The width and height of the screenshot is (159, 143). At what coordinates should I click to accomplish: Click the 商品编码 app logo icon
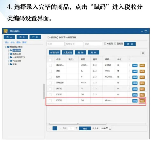tap(6, 31)
